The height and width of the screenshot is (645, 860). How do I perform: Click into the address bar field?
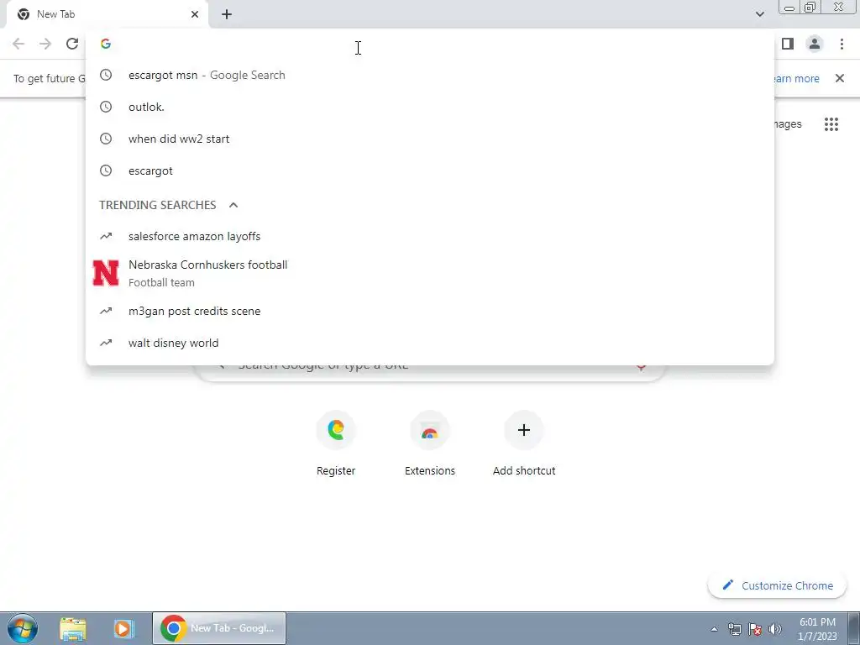tap(430, 44)
